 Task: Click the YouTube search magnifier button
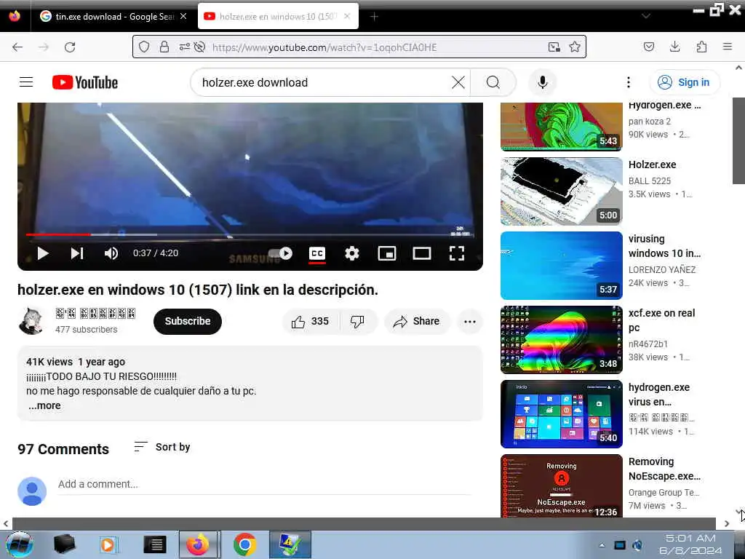[x=493, y=82]
